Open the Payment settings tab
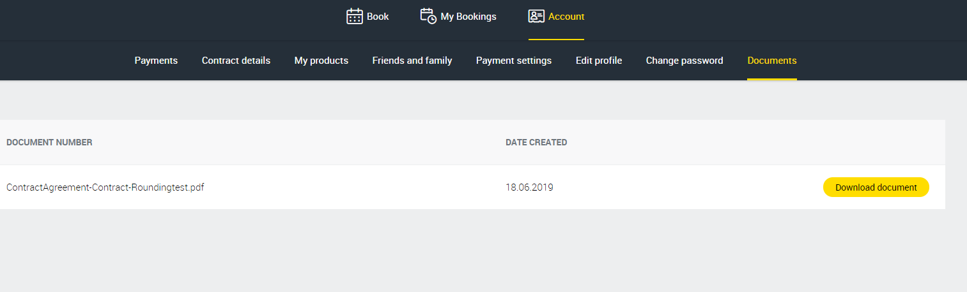 point(513,61)
